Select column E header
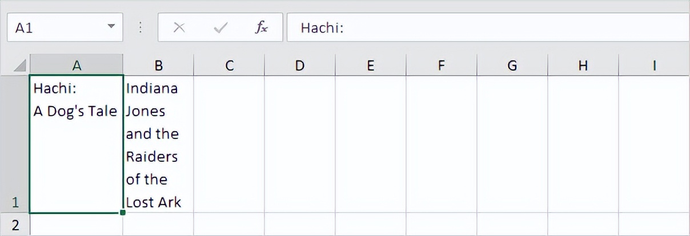 click(370, 66)
